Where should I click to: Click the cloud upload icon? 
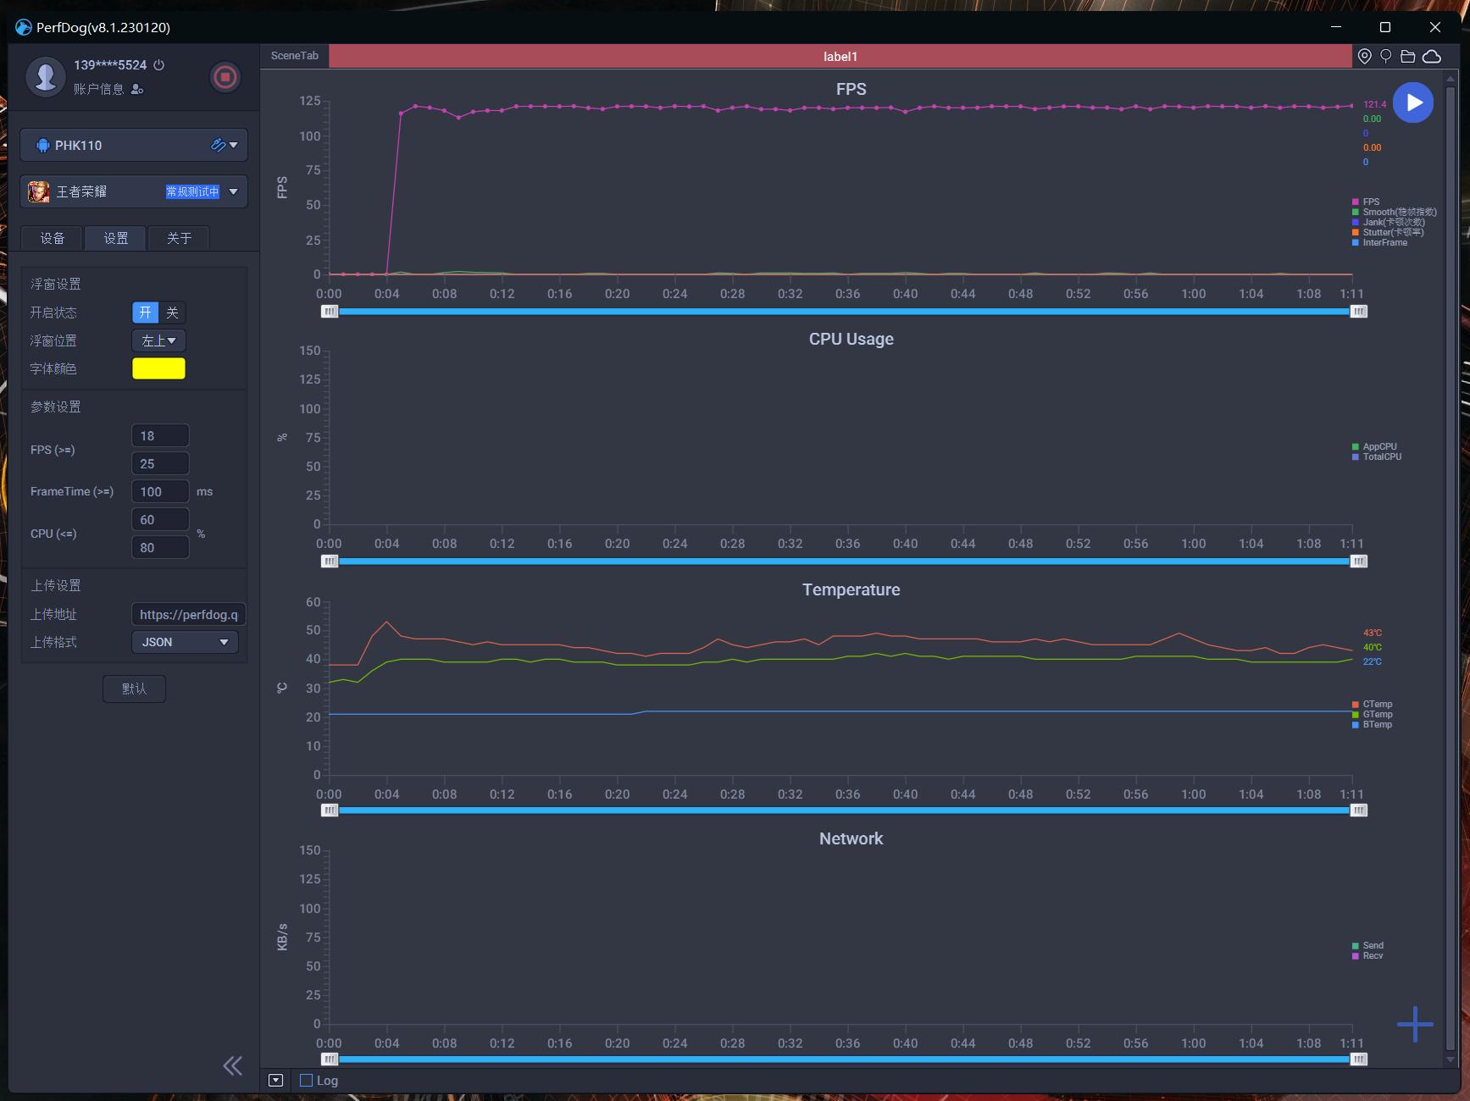[x=1432, y=56]
